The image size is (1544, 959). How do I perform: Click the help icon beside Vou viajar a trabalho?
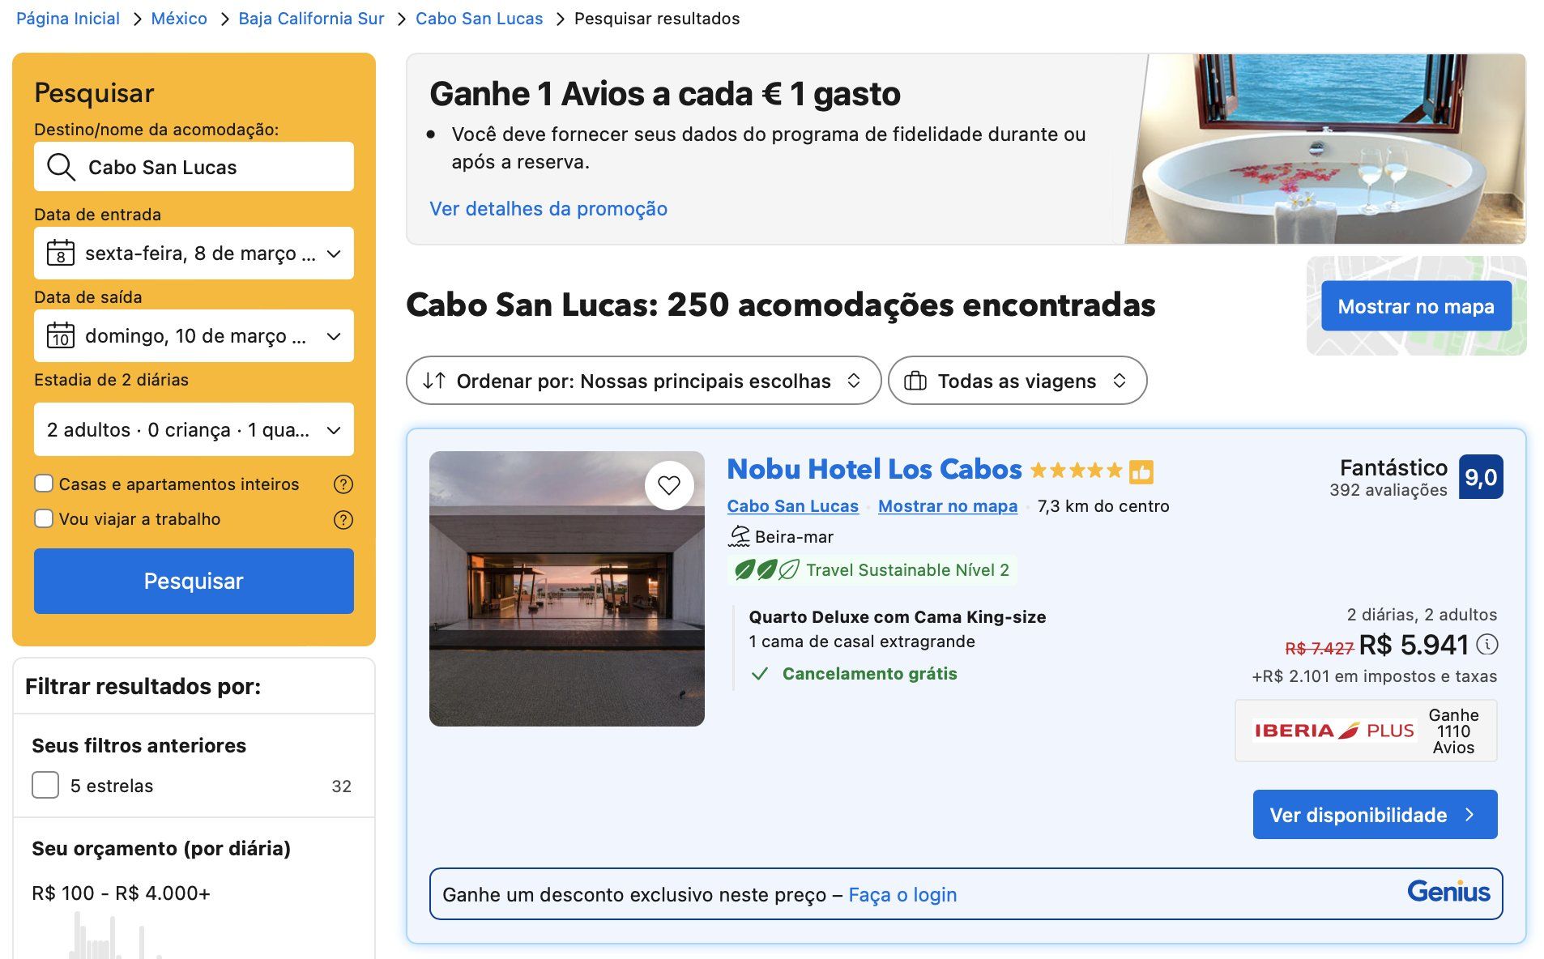[x=343, y=519]
